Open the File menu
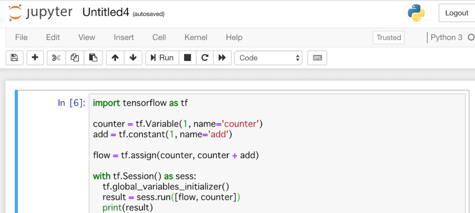The width and height of the screenshot is (475, 213). click(21, 38)
